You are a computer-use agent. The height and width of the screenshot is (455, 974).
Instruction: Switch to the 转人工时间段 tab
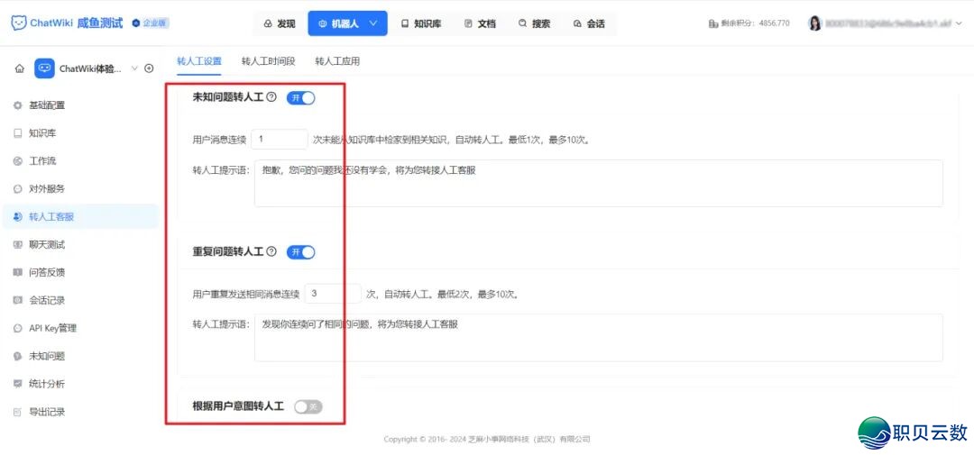[x=269, y=61]
